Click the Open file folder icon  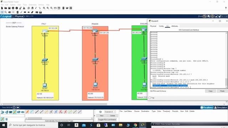click(x=6, y=8)
